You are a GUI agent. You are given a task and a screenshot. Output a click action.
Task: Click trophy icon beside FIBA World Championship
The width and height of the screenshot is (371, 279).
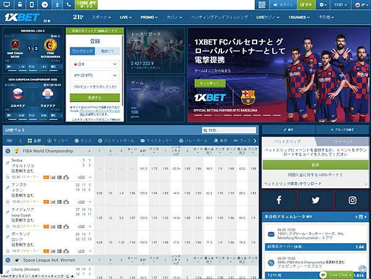click(17, 151)
